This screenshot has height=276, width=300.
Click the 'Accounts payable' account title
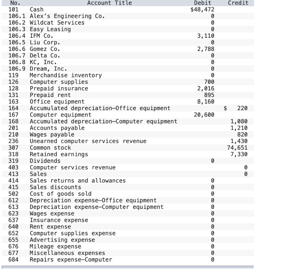click(x=57, y=128)
